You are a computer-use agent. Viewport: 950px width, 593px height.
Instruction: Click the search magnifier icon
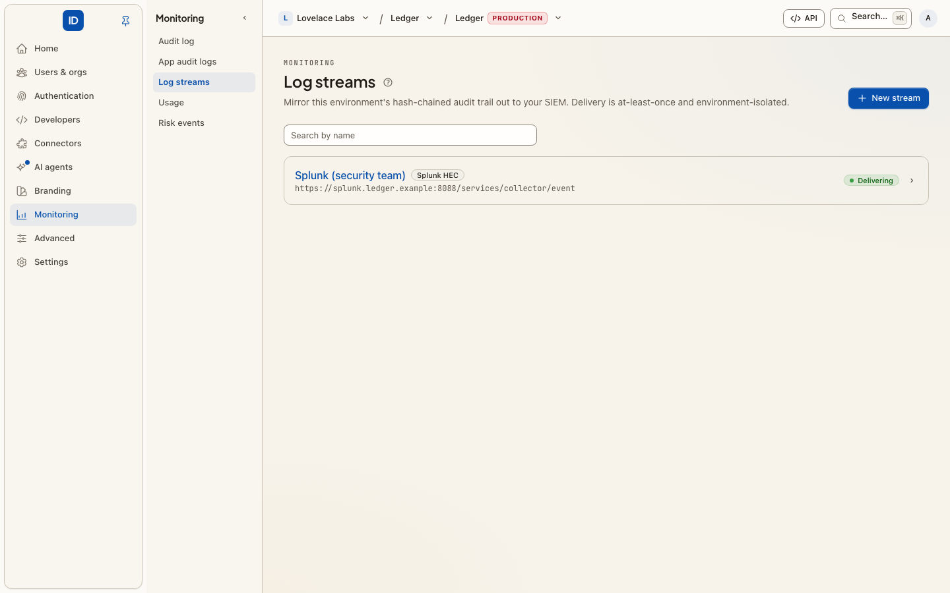[842, 18]
